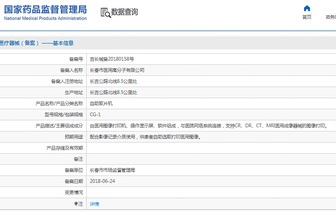Select the value 吉长械备20180158号
This screenshot has width=336, height=212.
point(112,59)
